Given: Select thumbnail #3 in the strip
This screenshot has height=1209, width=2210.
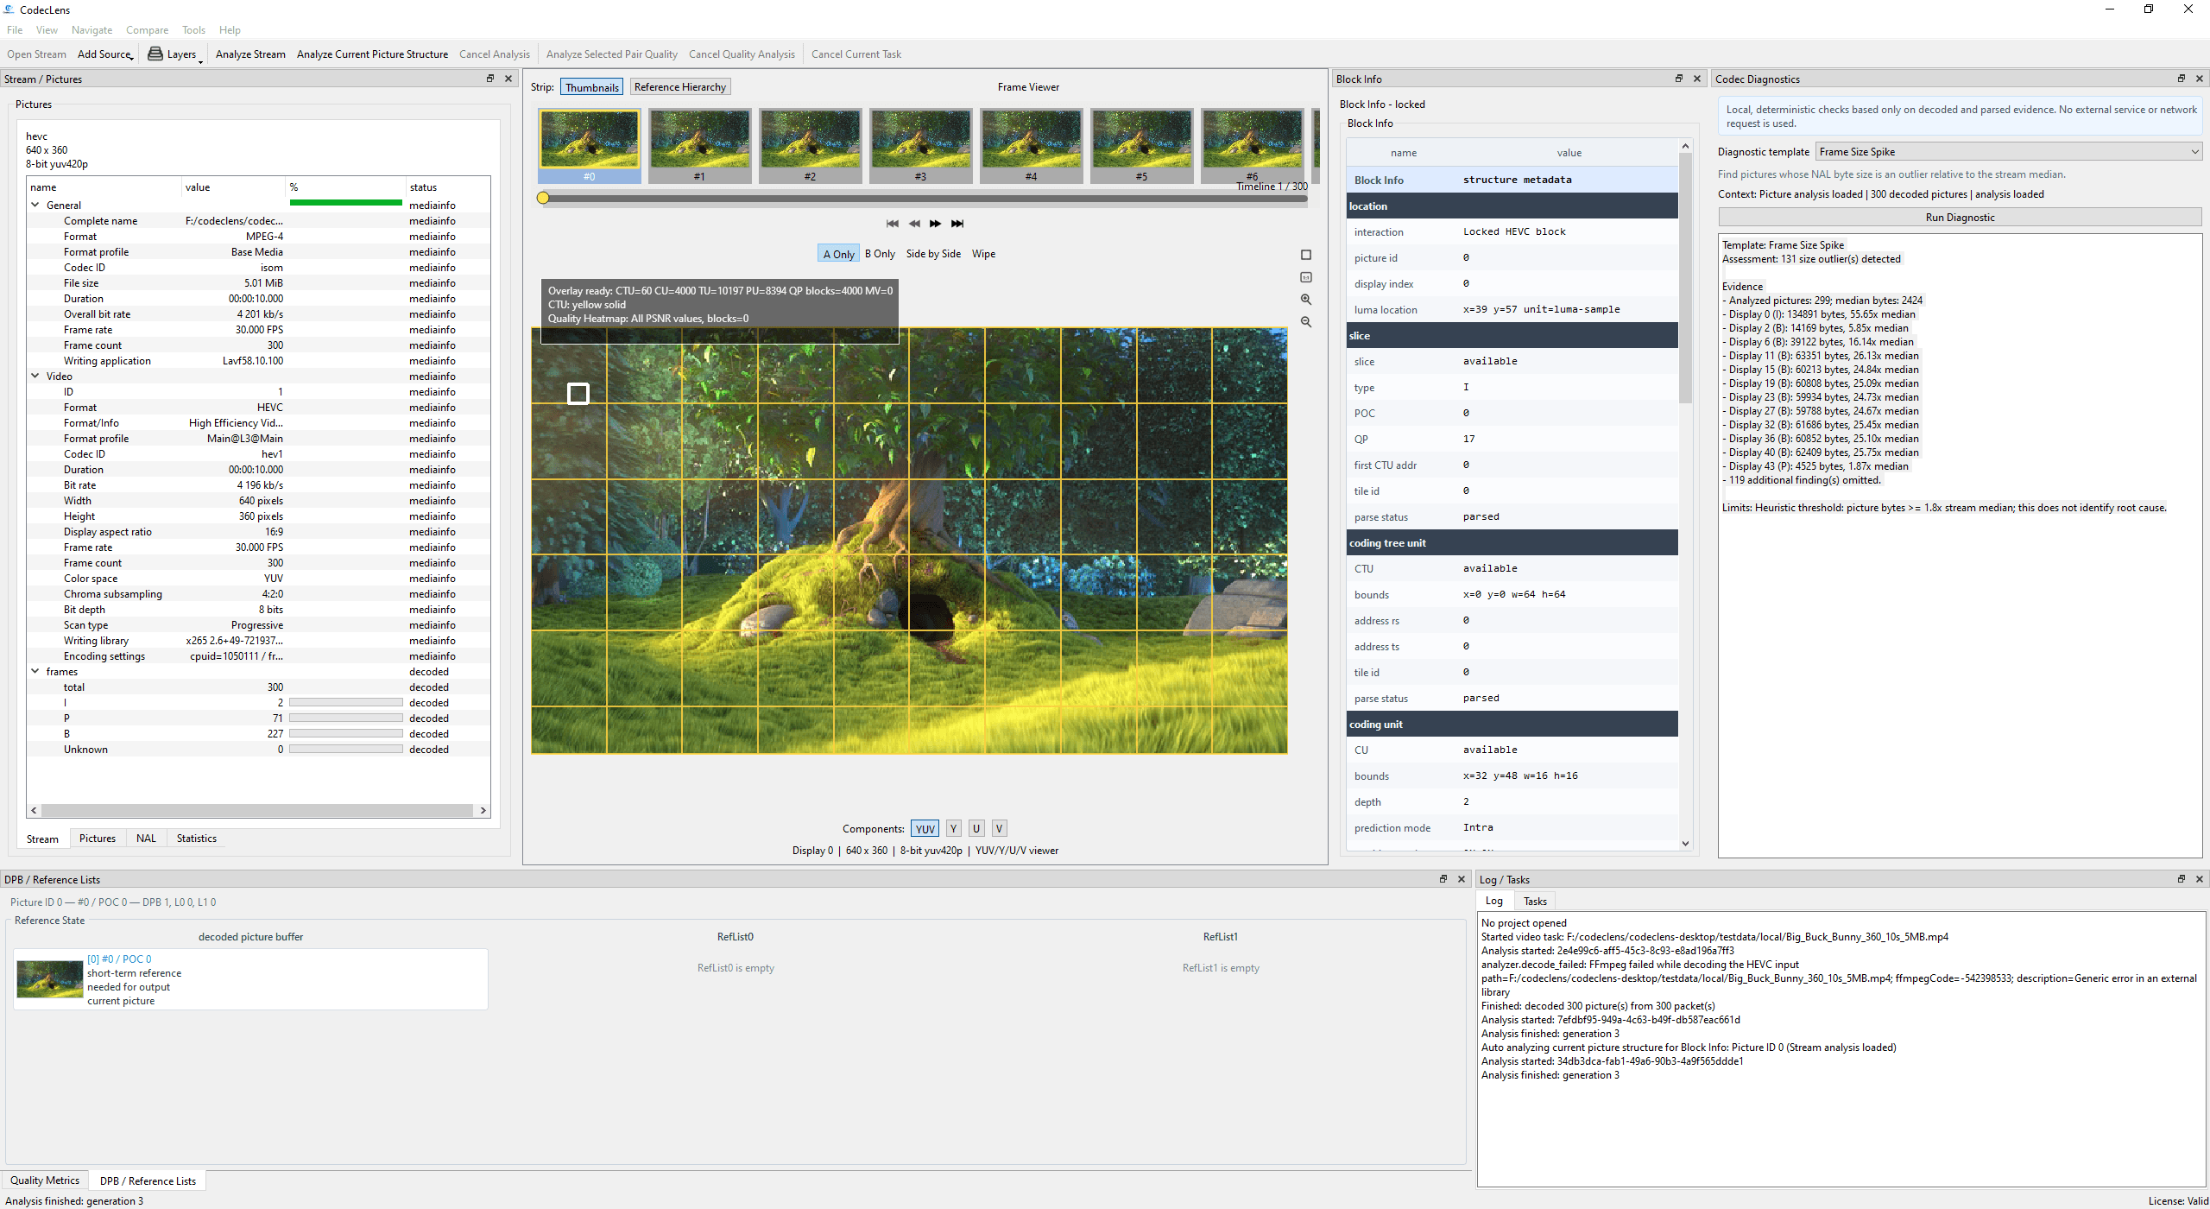Looking at the screenshot, I should pos(921,146).
